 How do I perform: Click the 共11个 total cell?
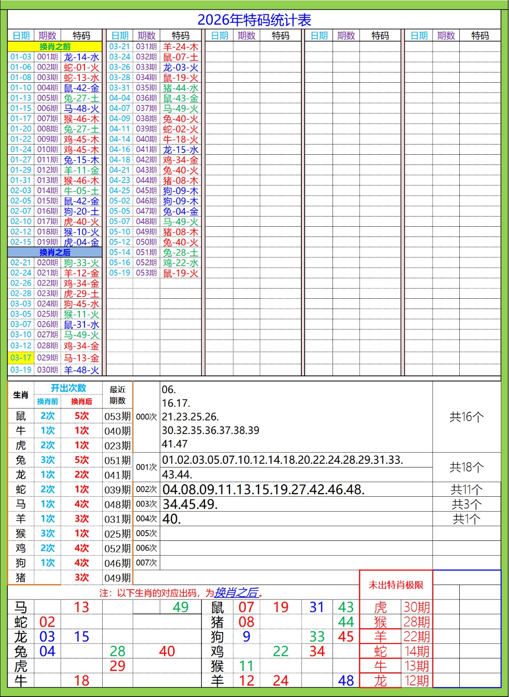tap(466, 489)
